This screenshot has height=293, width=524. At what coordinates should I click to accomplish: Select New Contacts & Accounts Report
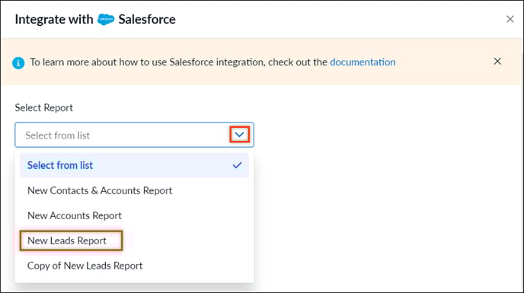coord(134,190)
